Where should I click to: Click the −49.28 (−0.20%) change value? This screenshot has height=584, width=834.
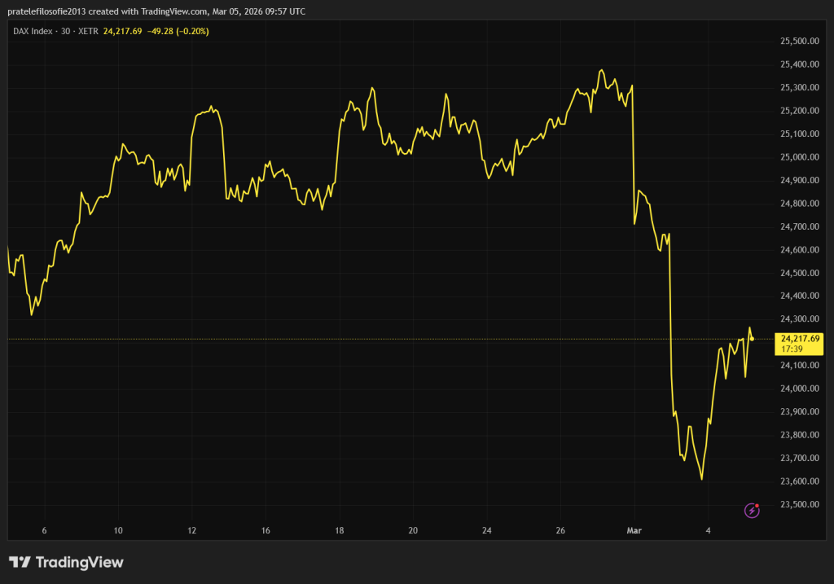coord(178,31)
